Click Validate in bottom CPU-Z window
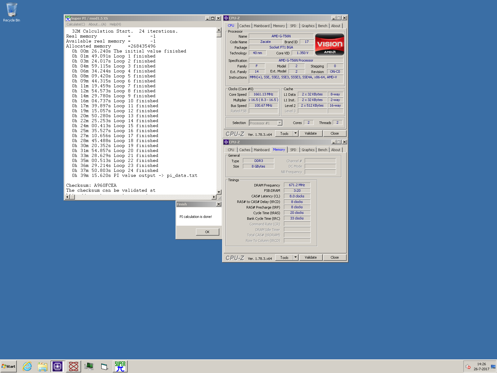The height and width of the screenshot is (373, 497). pos(311,257)
